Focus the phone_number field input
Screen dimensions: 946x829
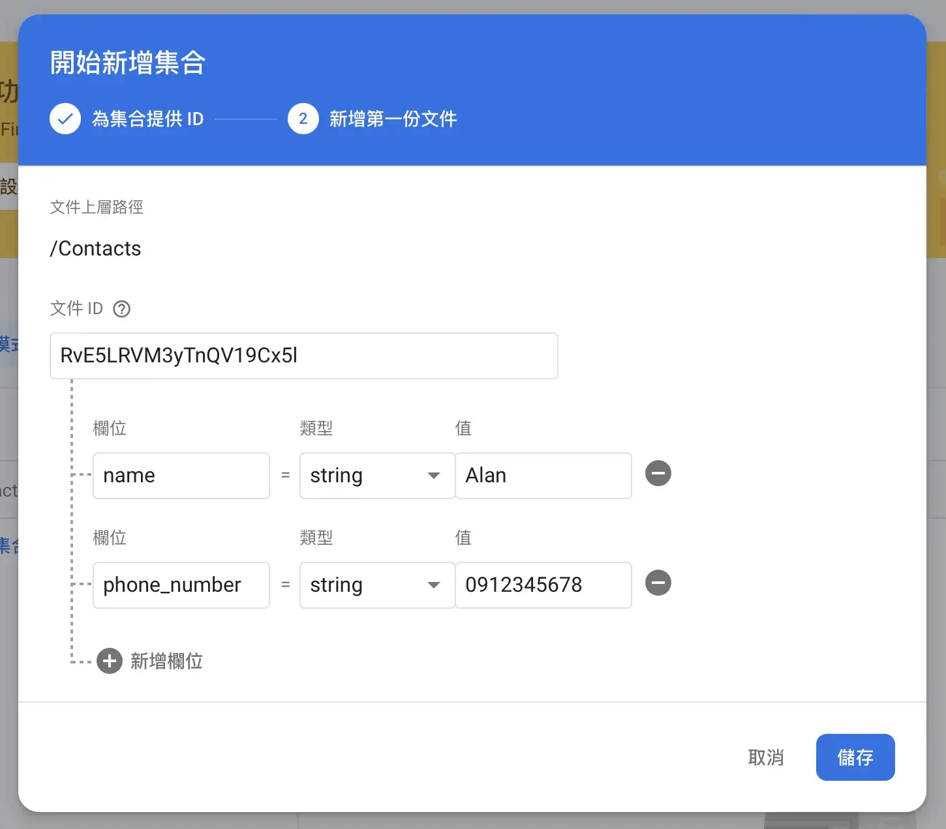pyautogui.click(x=181, y=585)
